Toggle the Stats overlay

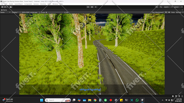pos(173,12)
